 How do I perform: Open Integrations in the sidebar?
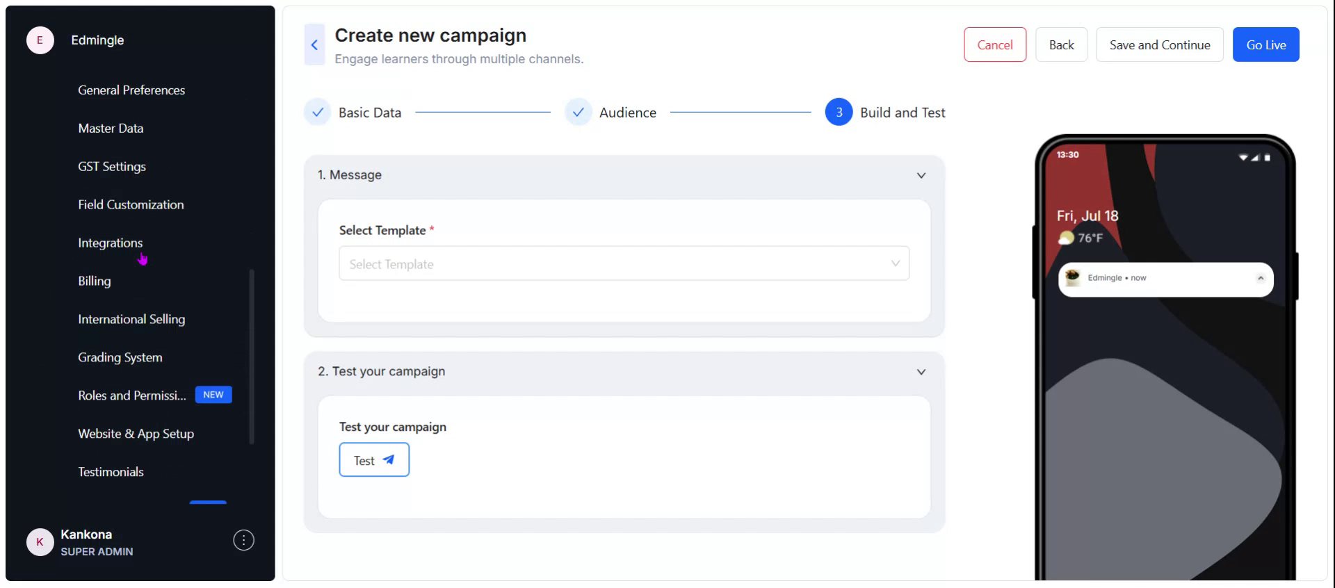110,243
